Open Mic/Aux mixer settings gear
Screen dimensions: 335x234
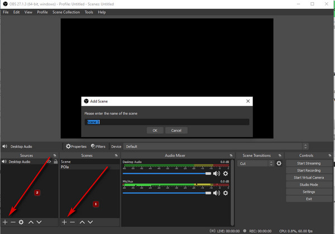pos(226,193)
